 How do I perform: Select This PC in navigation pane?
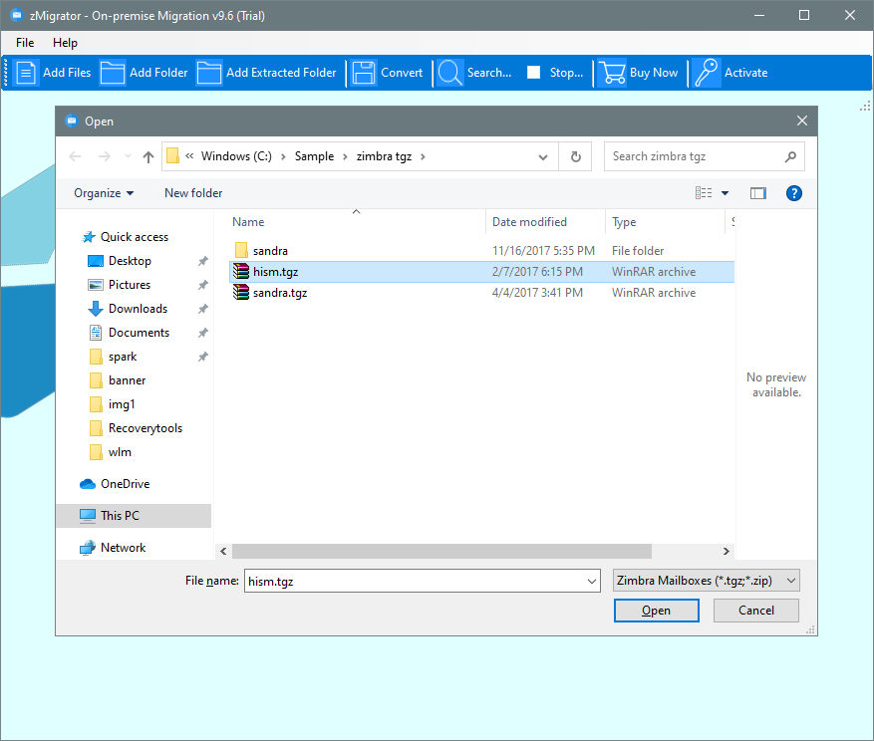[134, 515]
